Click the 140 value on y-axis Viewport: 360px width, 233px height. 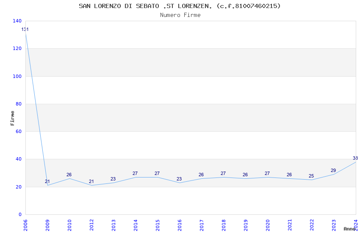coord(17,21)
